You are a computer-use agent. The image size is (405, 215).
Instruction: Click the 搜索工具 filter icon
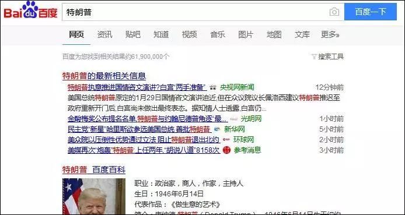[x=314, y=57]
